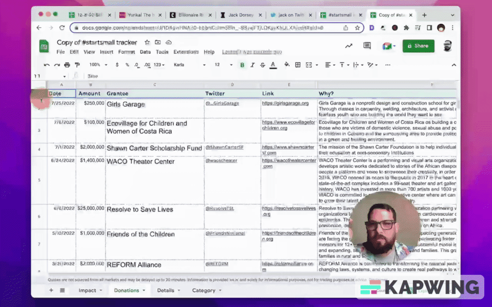
Task: Open more number formats 123 dropdown
Action: (159, 65)
